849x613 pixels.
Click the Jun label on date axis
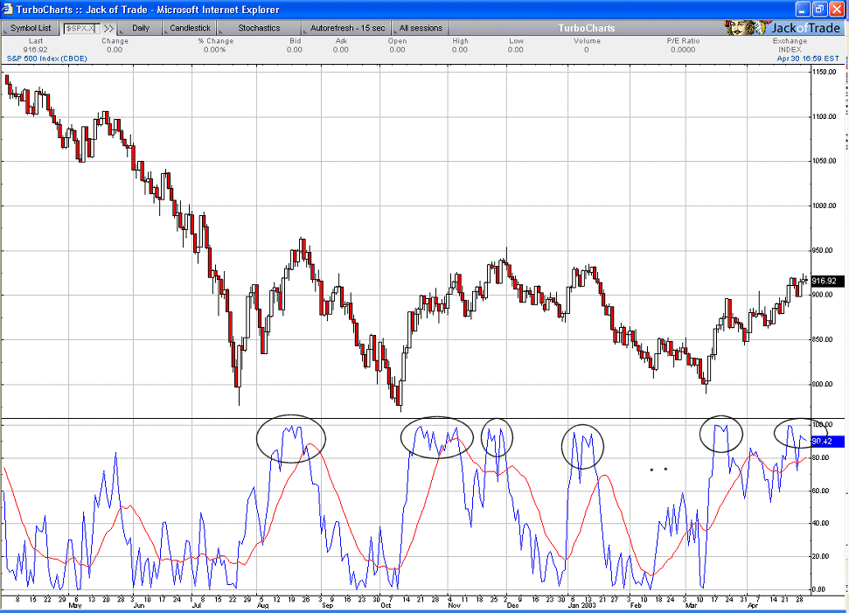[x=139, y=605]
